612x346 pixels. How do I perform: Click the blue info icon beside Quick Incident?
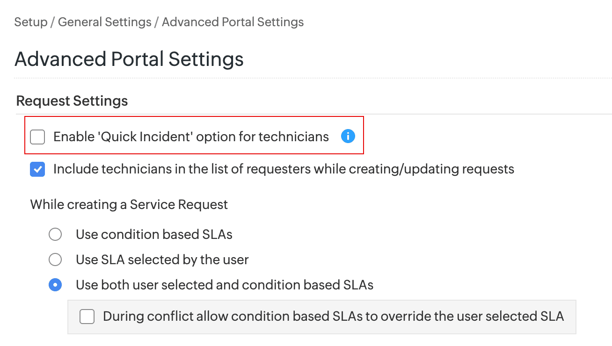pos(348,137)
